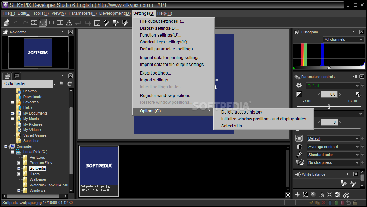Select the Saved Games folder
This screenshot has height=207, width=367.
35,135
